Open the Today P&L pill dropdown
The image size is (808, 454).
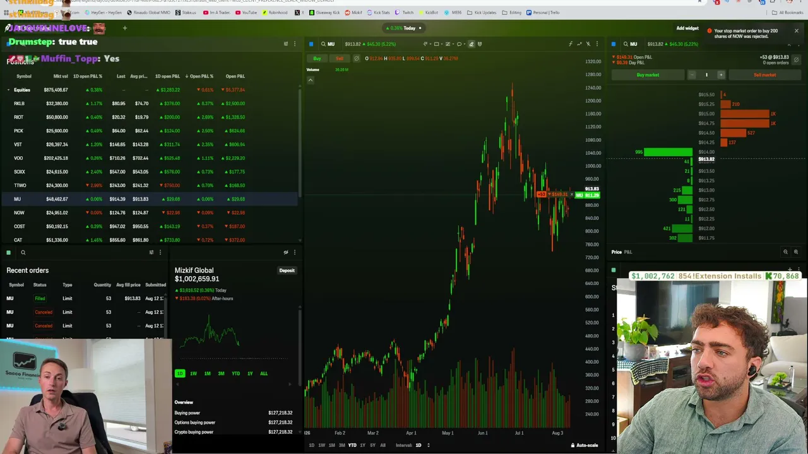point(404,28)
